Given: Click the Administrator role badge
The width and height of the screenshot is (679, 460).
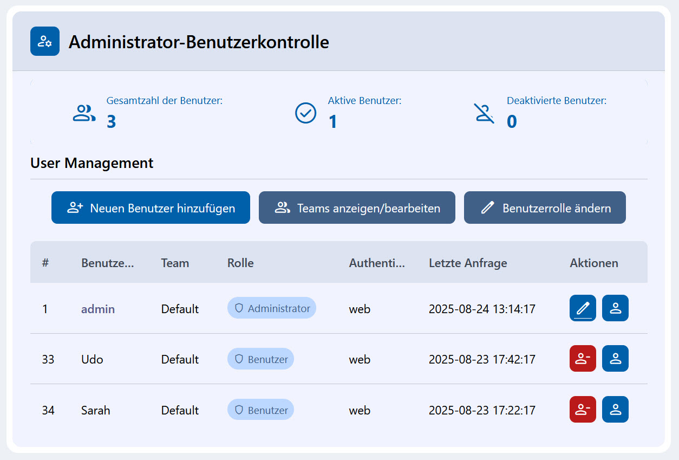Looking at the screenshot, I should point(272,308).
